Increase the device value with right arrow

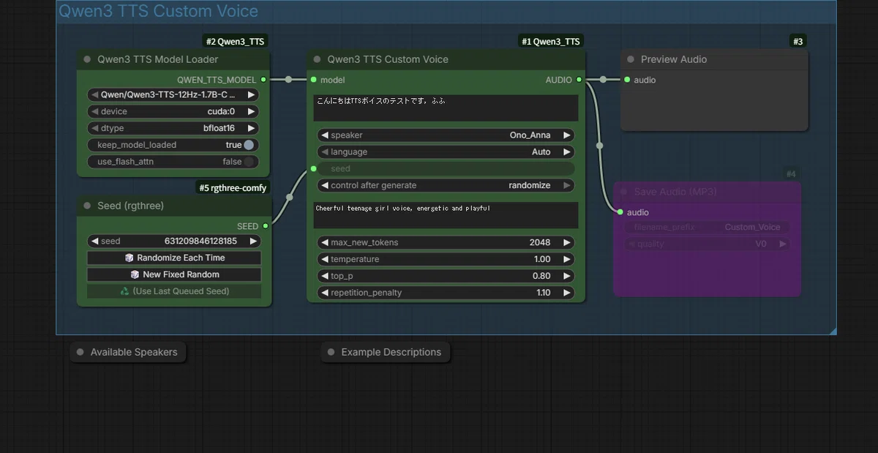pos(251,111)
